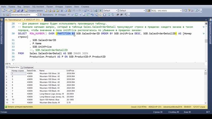
Task: Click the Save All icon
Action: click(22, 11)
